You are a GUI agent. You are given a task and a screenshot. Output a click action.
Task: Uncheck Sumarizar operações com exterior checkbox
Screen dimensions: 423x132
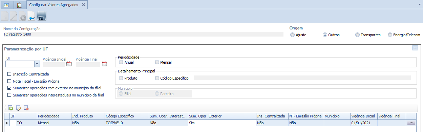click(x=9, y=88)
